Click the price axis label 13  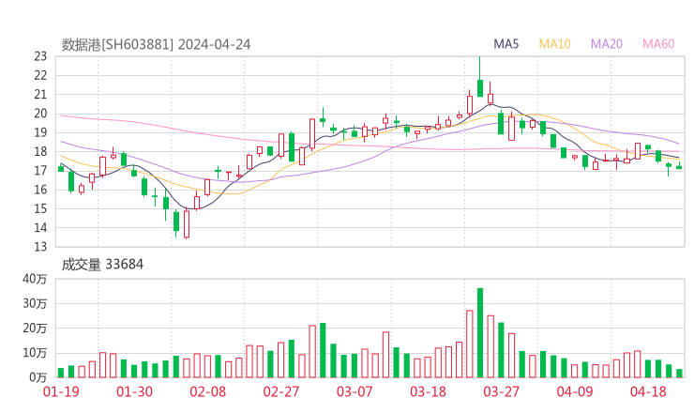tap(40, 247)
